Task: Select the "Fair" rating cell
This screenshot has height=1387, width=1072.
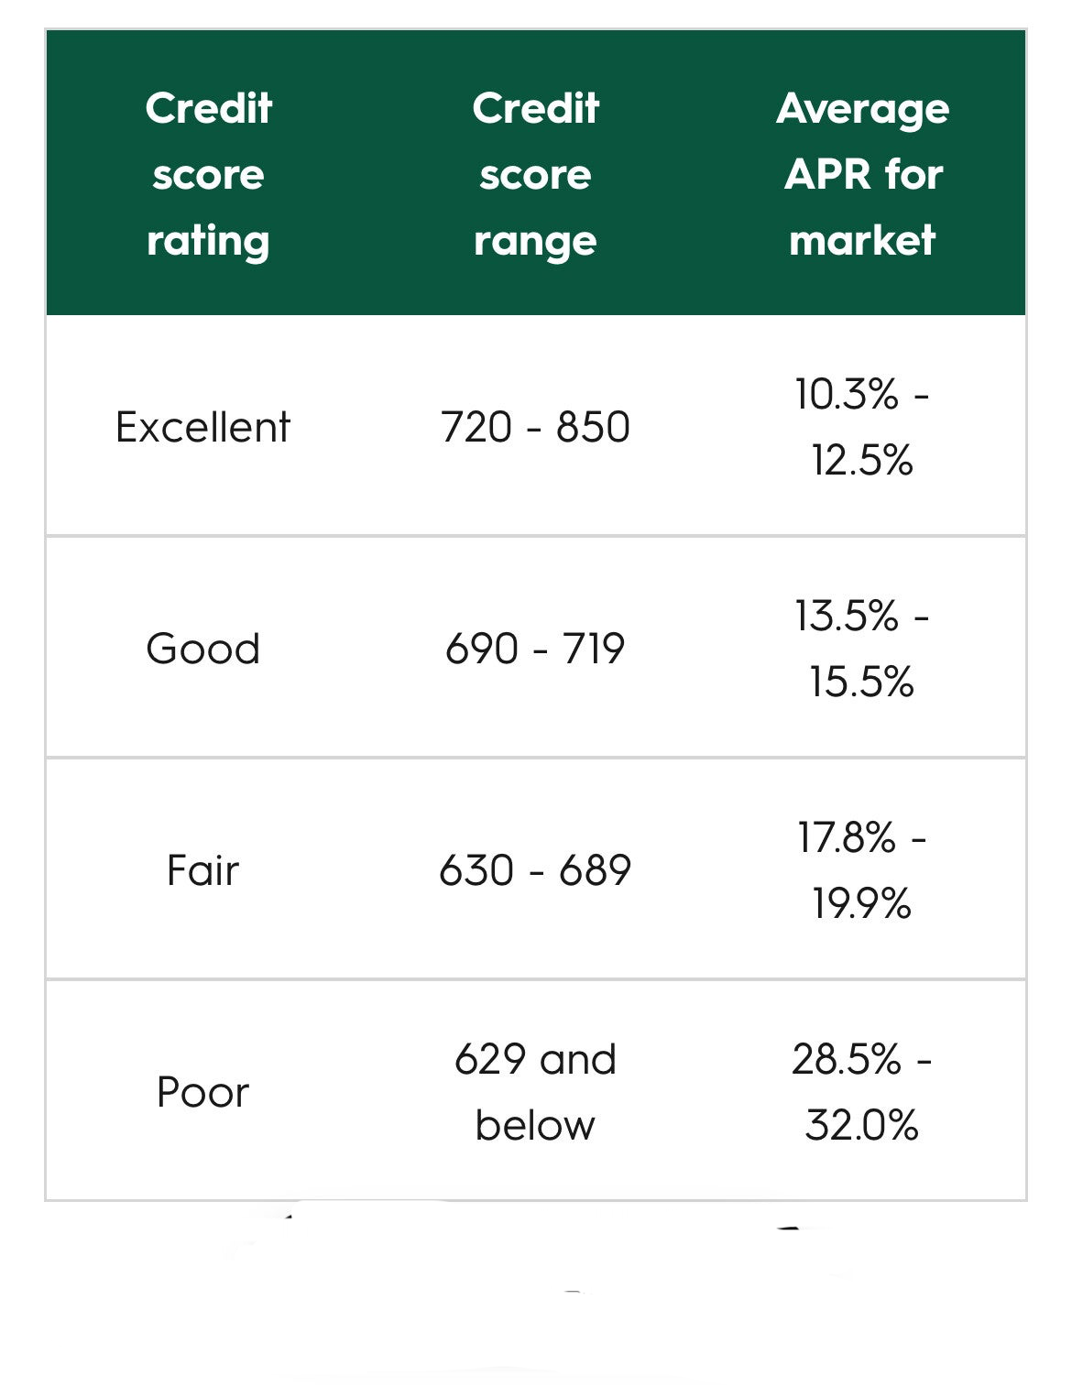Action: tap(202, 870)
